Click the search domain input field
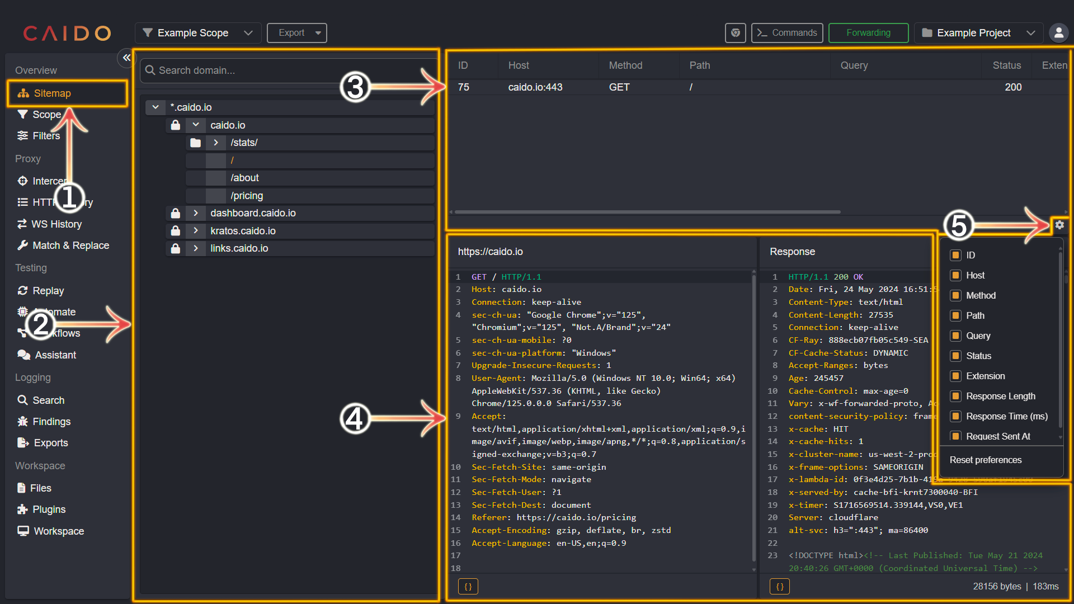The image size is (1074, 604). (286, 70)
